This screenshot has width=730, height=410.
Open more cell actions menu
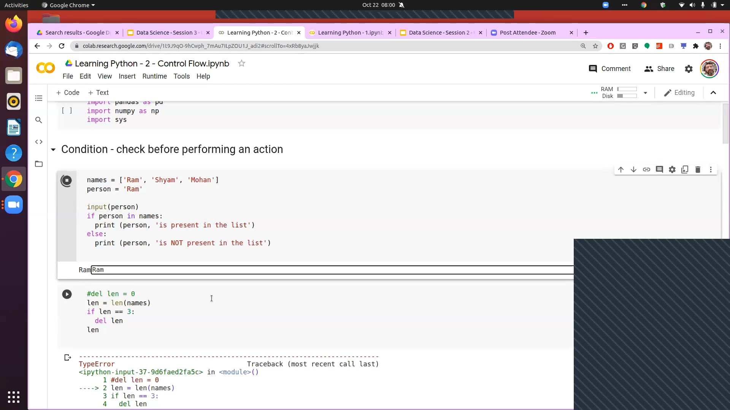711,170
